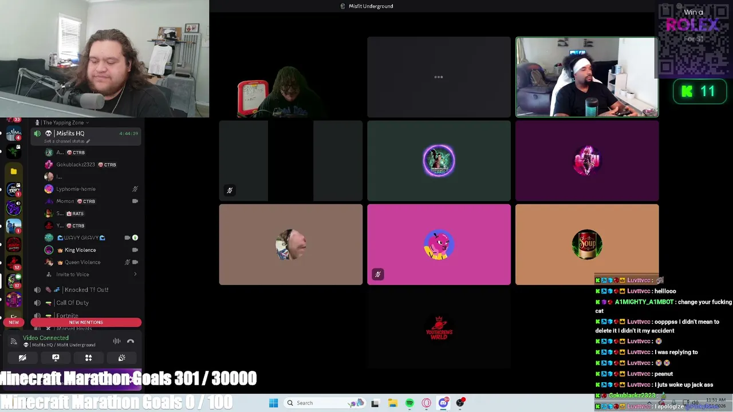
Task: Toggle the camera button in Discord voice controls
Action: (x=22, y=358)
